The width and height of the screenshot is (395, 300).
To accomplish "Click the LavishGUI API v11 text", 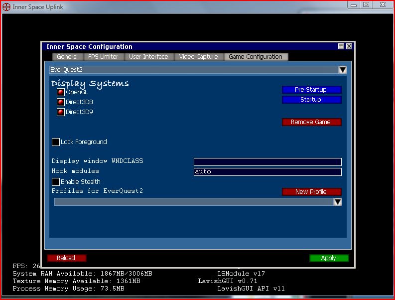I will (251, 289).
